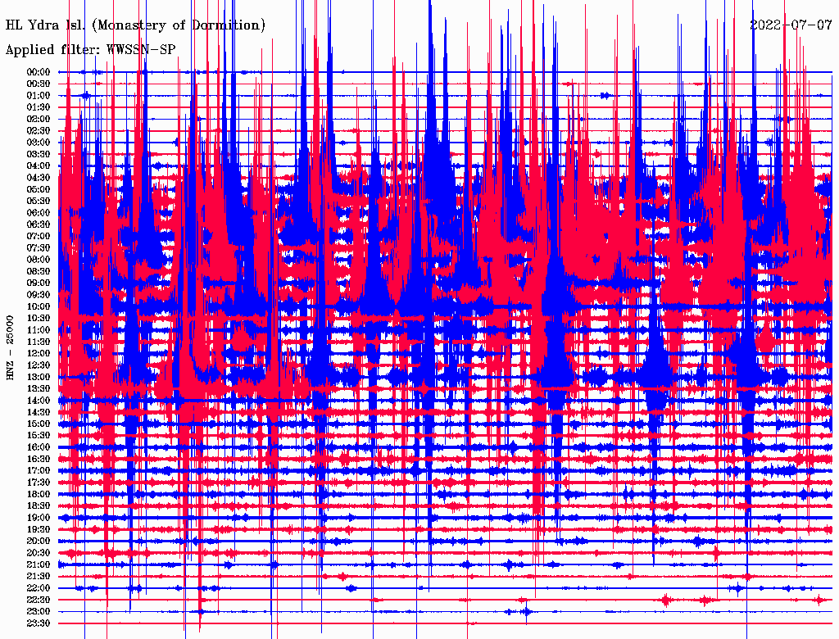Select the 12:00 time label
Image resolution: width=839 pixels, height=639 pixels.
(x=39, y=353)
